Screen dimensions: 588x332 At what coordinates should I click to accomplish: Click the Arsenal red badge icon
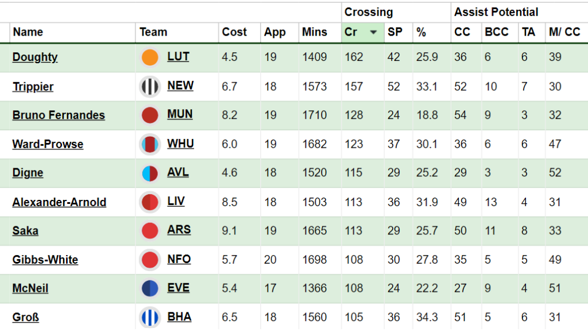coord(150,231)
